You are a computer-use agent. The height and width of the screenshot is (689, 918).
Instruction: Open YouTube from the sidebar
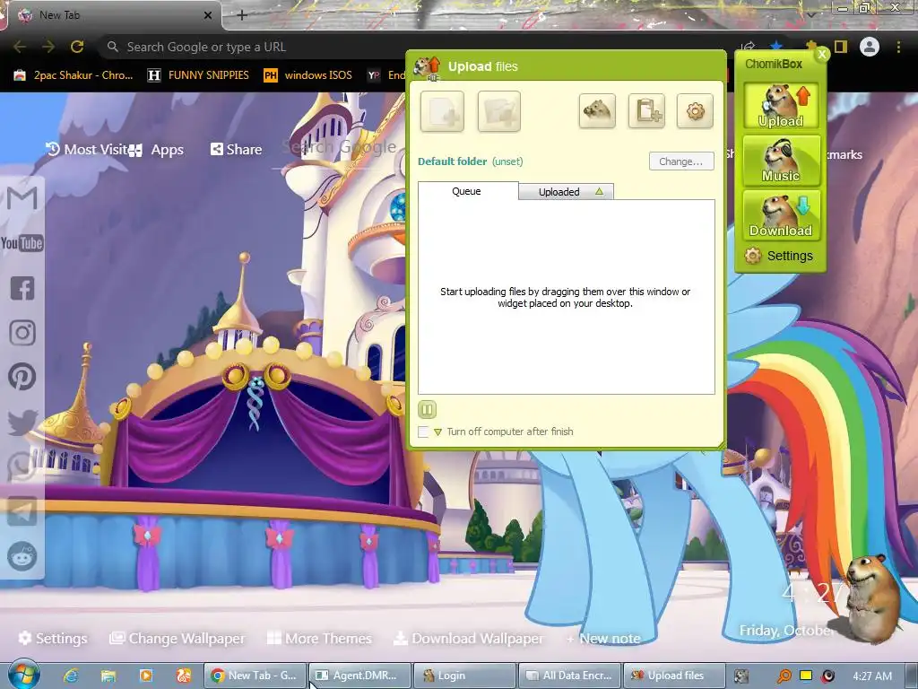click(x=22, y=242)
